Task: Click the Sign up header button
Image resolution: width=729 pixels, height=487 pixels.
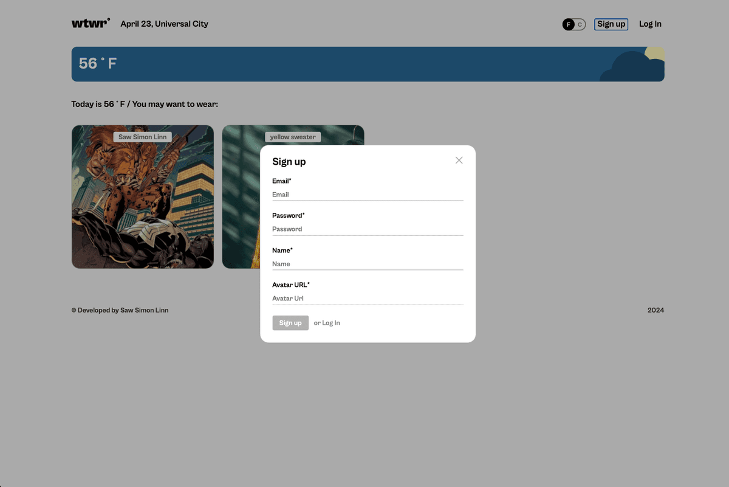Action: [x=611, y=24]
